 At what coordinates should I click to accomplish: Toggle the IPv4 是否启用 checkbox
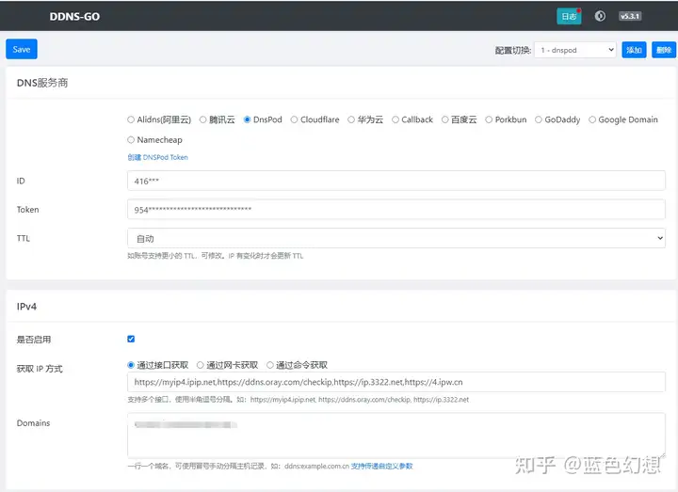click(131, 339)
